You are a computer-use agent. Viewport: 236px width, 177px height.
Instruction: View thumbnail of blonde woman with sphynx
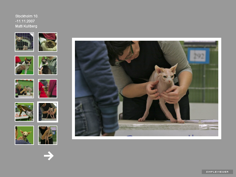click(24, 89)
